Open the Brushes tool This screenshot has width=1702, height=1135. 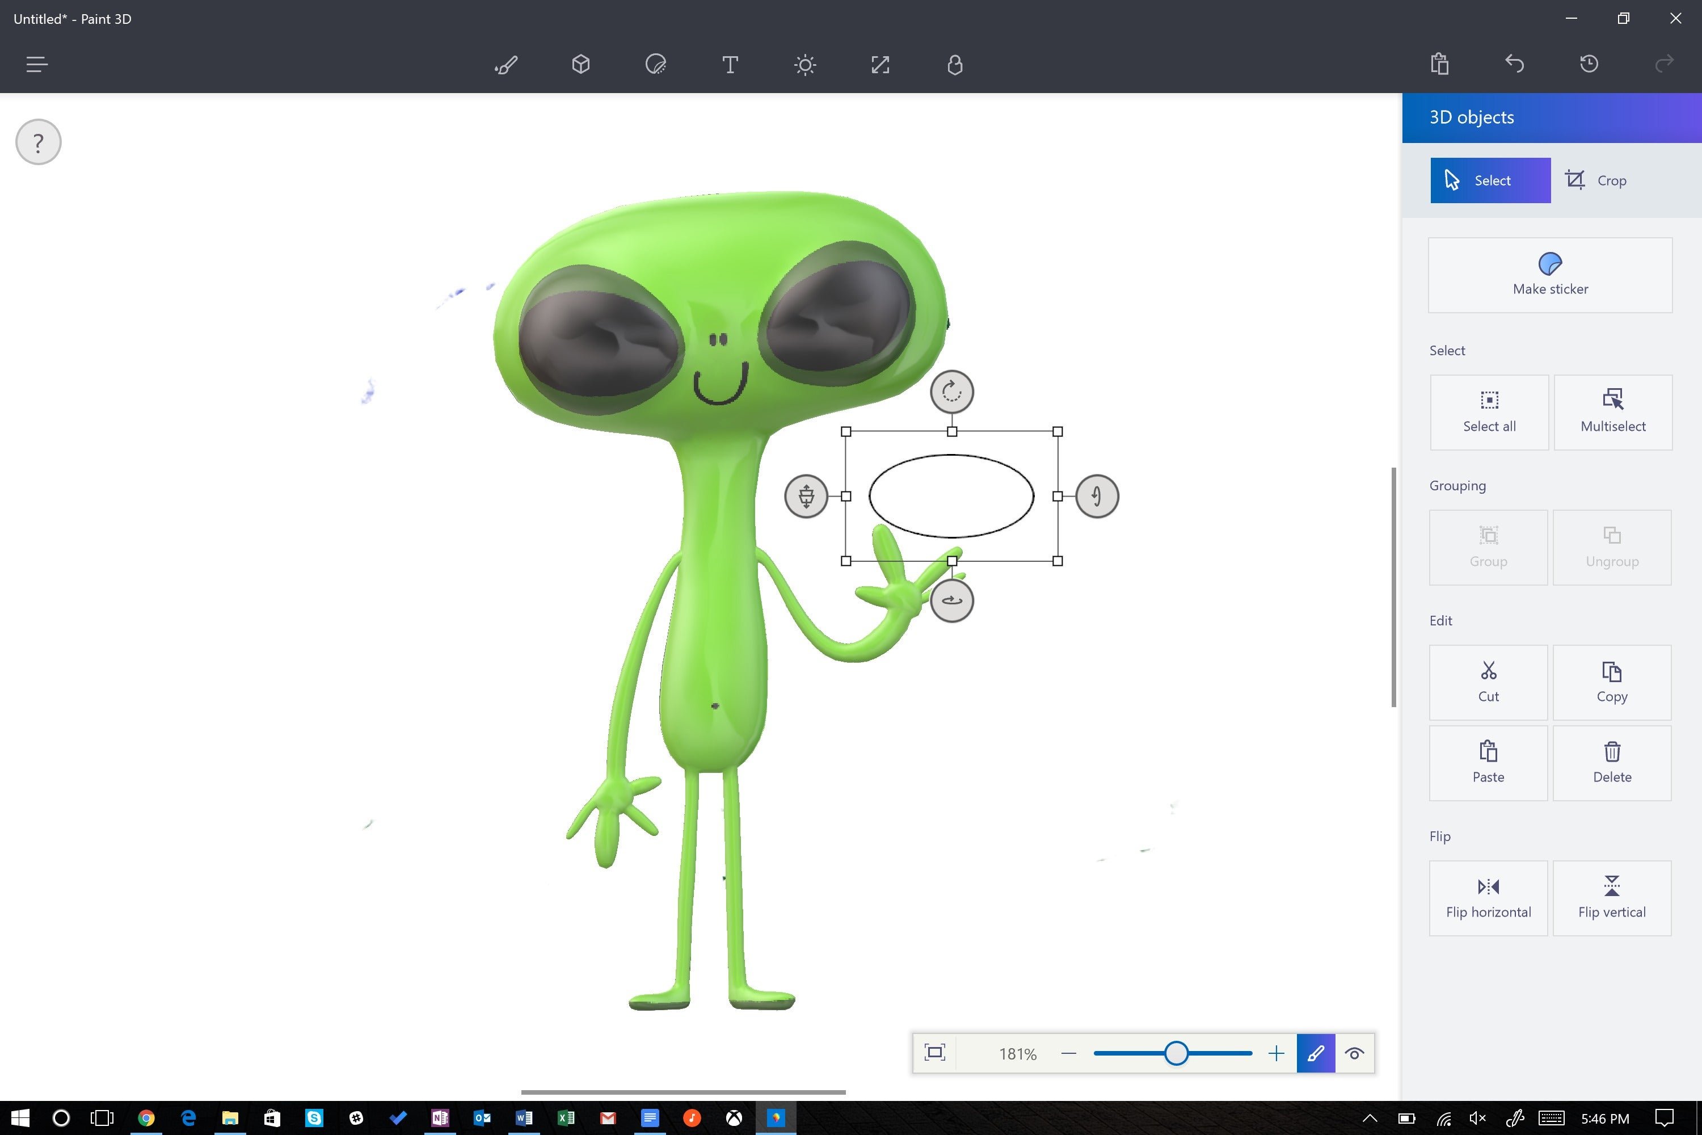click(506, 65)
